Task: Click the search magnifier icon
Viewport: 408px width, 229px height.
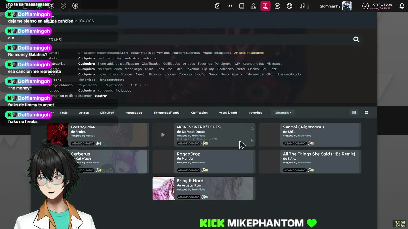Action: click(x=356, y=39)
